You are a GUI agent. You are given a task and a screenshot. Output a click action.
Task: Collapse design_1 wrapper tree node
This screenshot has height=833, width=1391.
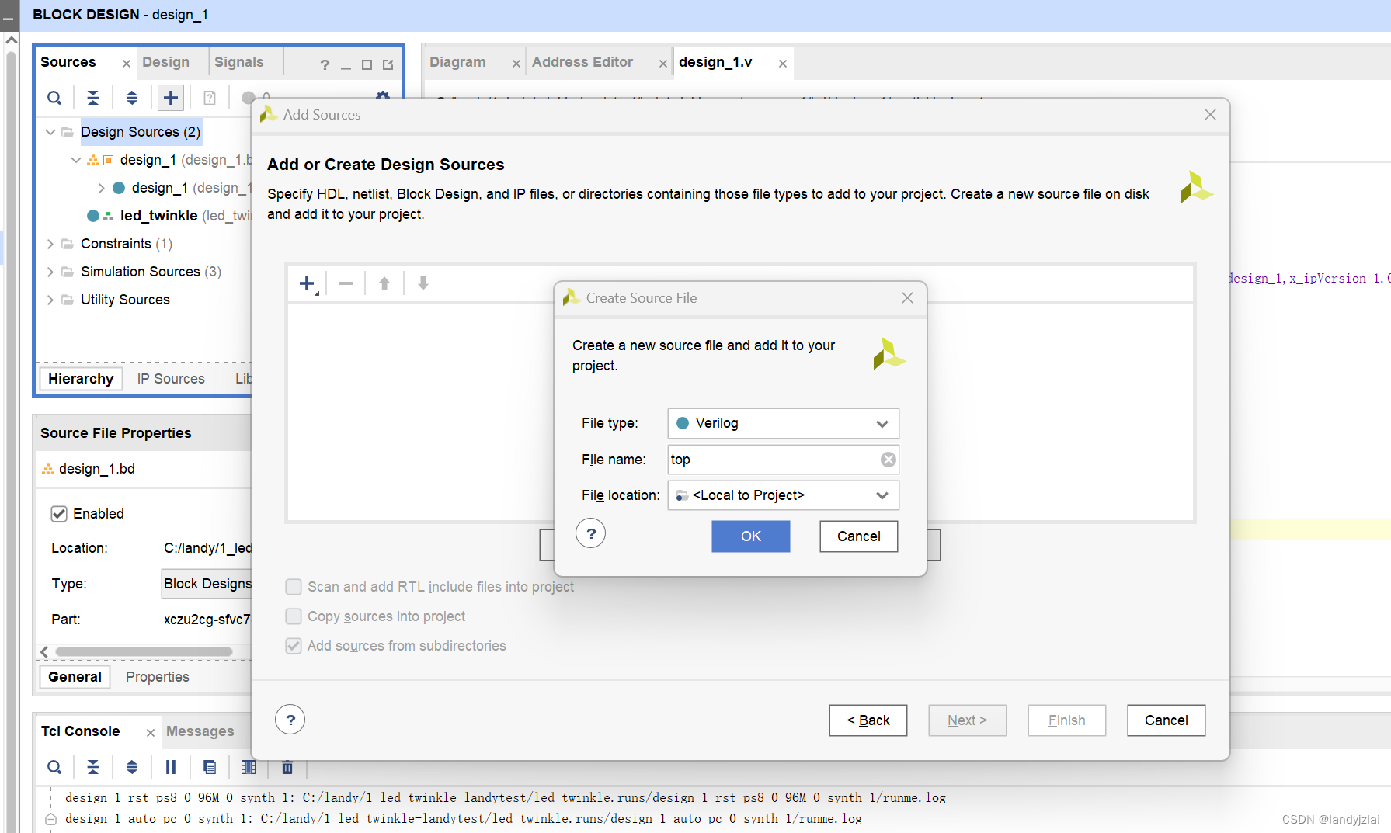pyautogui.click(x=76, y=160)
